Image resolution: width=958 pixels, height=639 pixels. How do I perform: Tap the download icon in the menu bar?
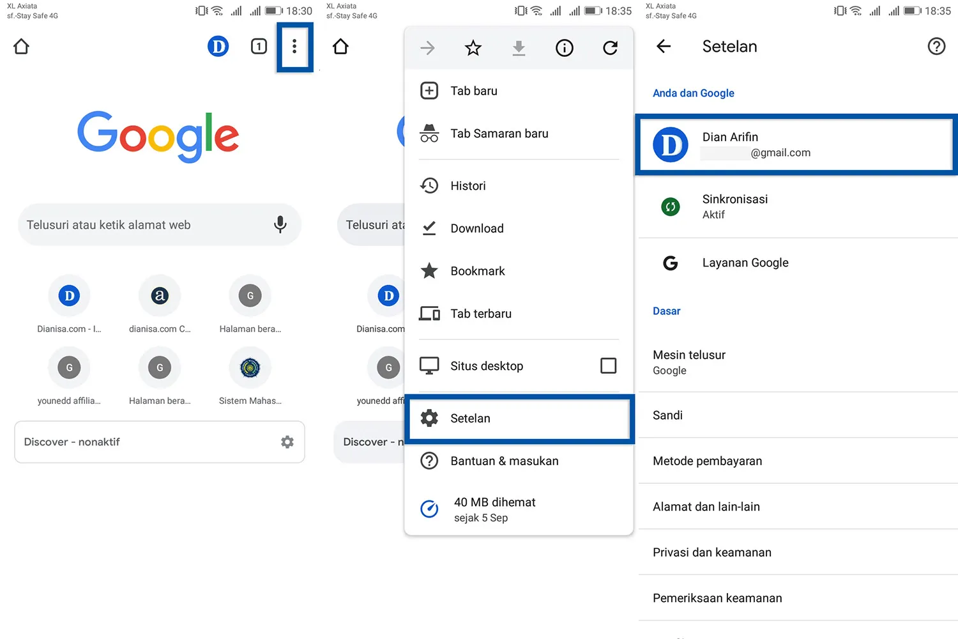519,47
